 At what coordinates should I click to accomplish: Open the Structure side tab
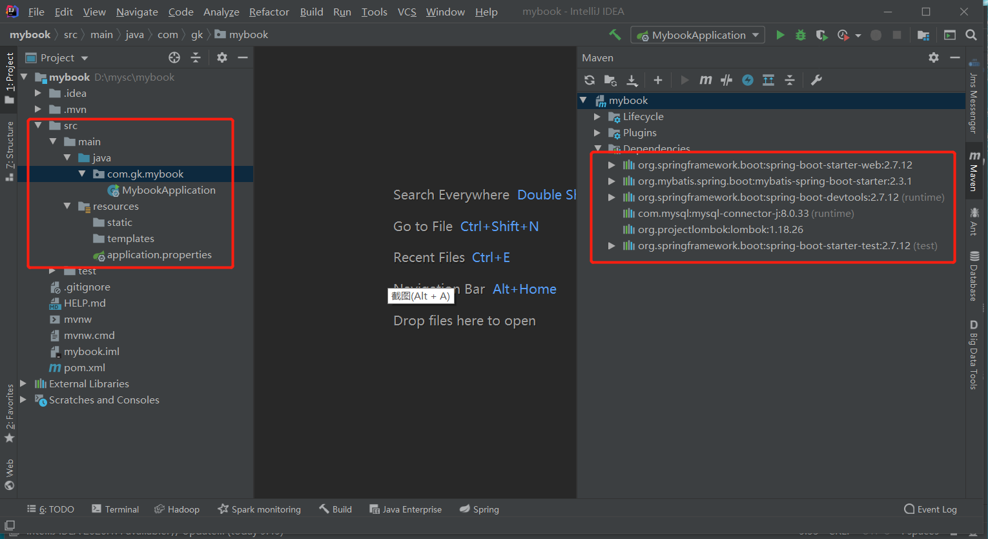[10, 151]
